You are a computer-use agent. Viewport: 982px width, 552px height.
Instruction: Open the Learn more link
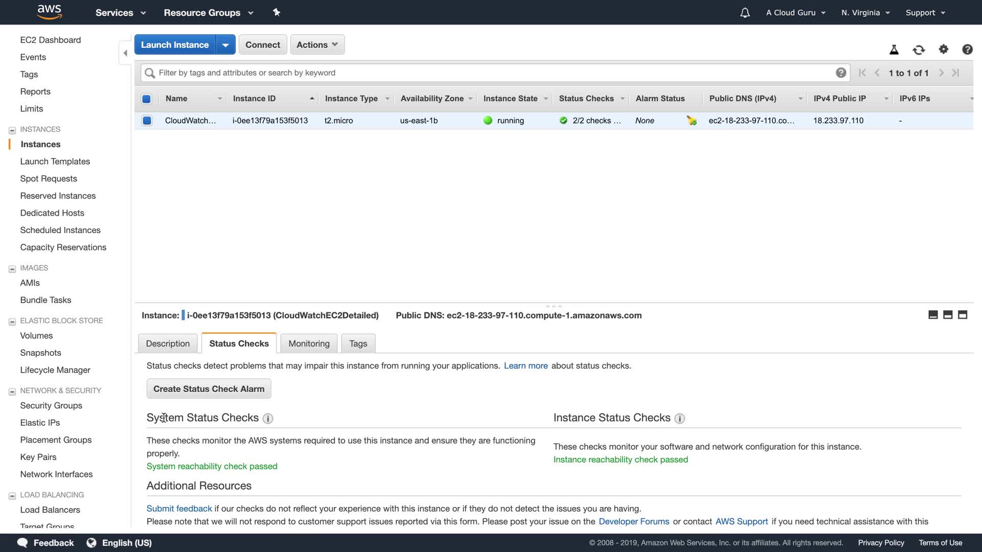[525, 366]
